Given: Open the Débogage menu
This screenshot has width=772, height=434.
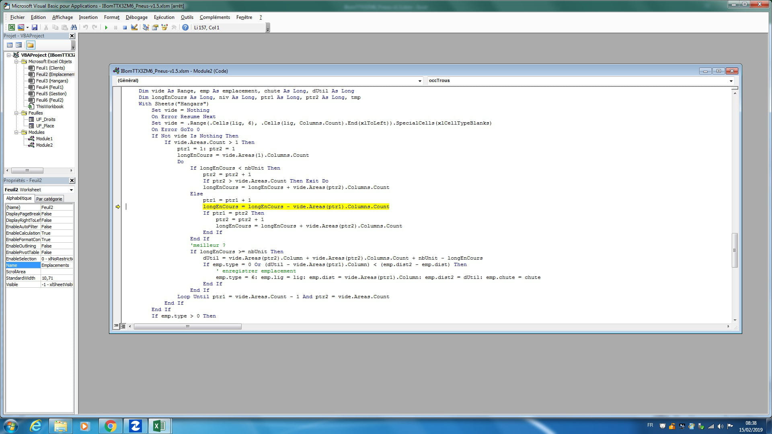Looking at the screenshot, I should click(x=136, y=17).
